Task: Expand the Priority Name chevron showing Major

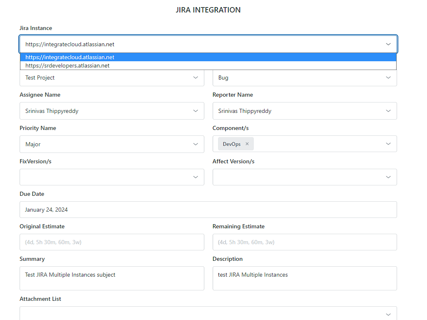Action: (x=196, y=144)
